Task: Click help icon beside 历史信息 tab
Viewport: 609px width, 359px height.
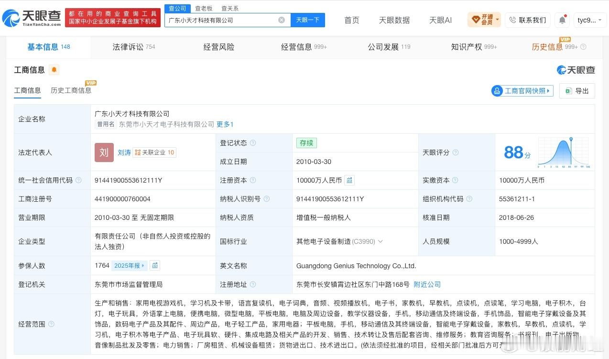Action: point(583,47)
